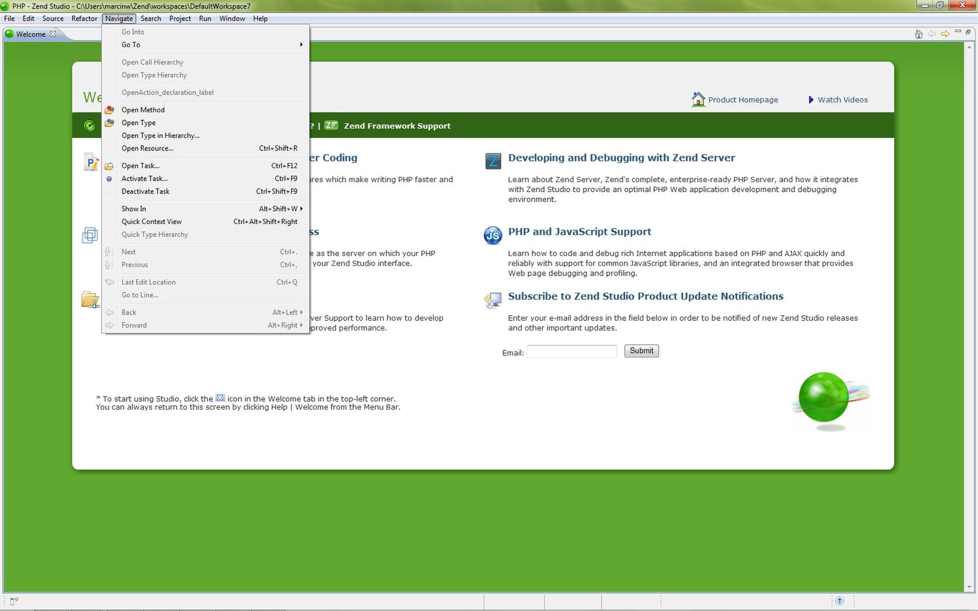This screenshot has width=978, height=611.
Task: Click the Activate Task bullet icon
Action: click(109, 179)
